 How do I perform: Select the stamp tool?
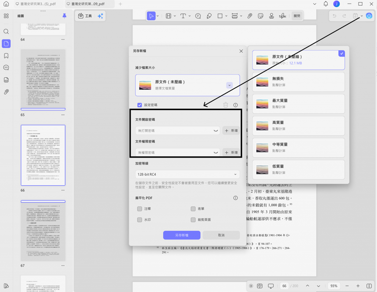[271, 16]
